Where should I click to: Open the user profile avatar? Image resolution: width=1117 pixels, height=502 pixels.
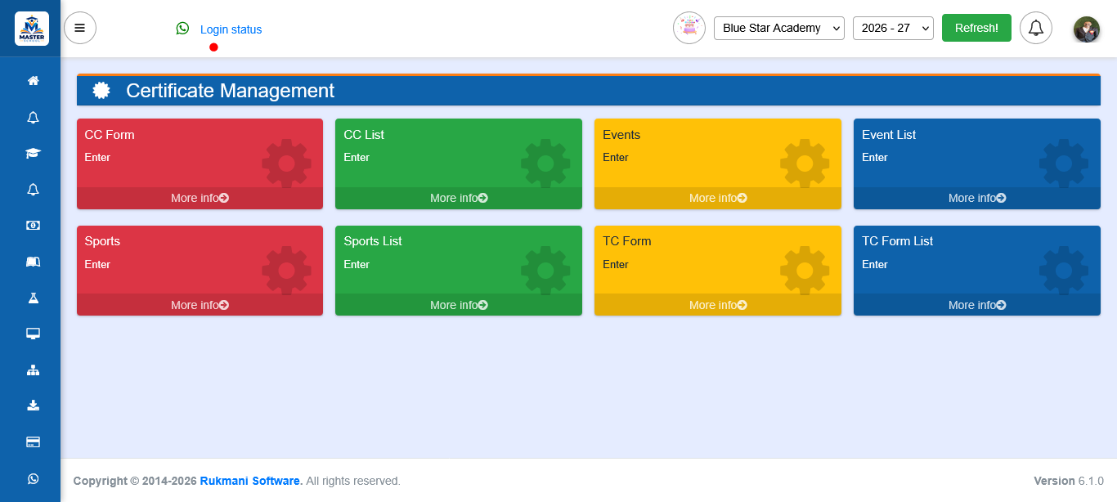1087,29
